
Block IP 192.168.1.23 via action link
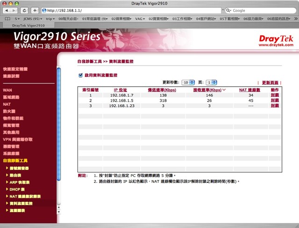tap(275, 105)
